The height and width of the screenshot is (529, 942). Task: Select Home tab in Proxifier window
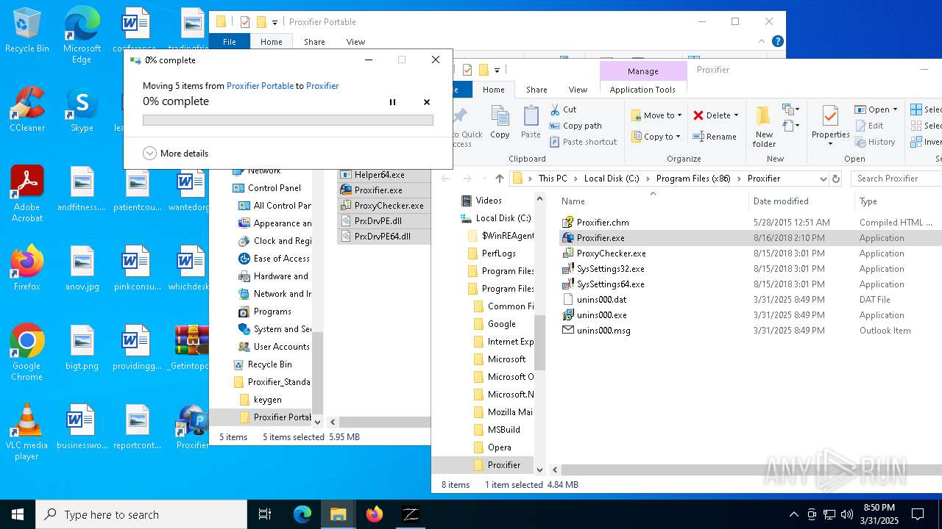[494, 90]
